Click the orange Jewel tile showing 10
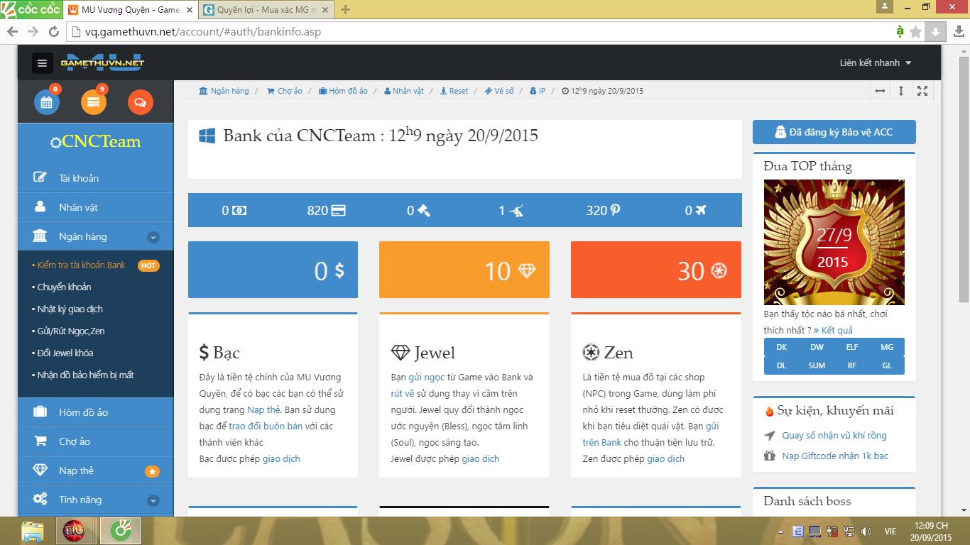This screenshot has height=545, width=970. point(464,270)
